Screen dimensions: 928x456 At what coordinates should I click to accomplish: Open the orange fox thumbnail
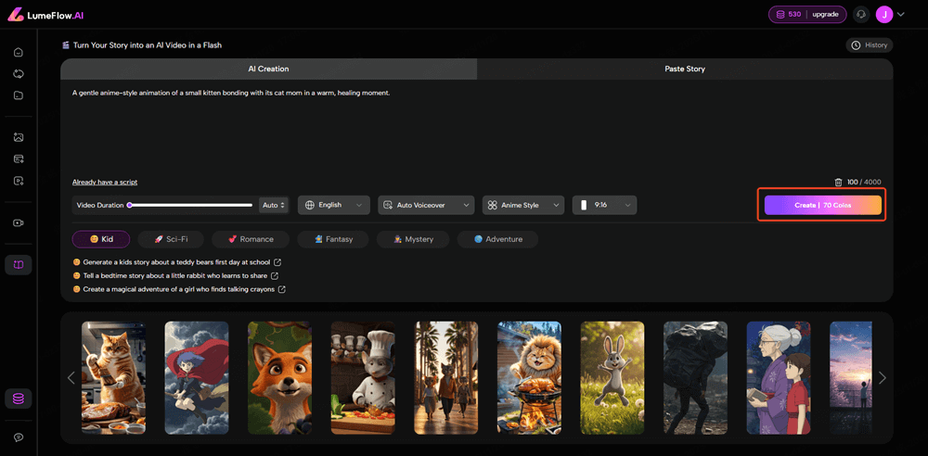pos(279,377)
